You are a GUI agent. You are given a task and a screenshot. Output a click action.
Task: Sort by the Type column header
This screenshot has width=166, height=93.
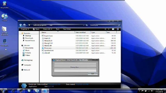(98, 32)
